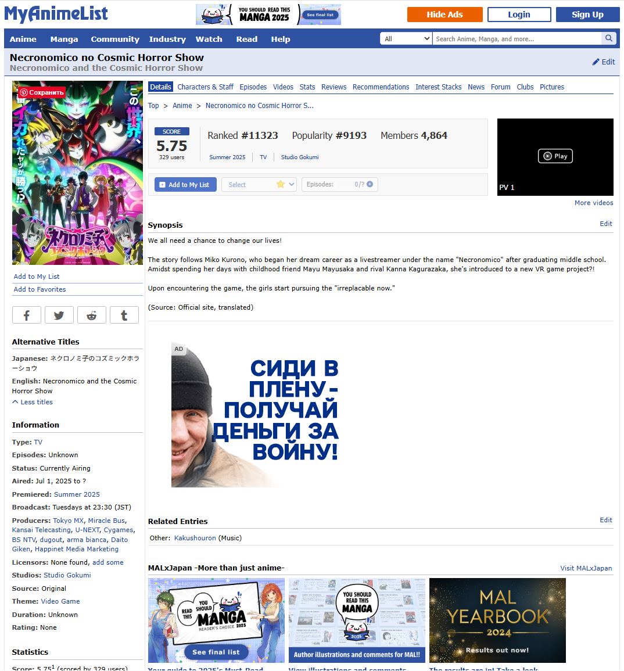Click the Top breadcrumb link

pos(153,106)
